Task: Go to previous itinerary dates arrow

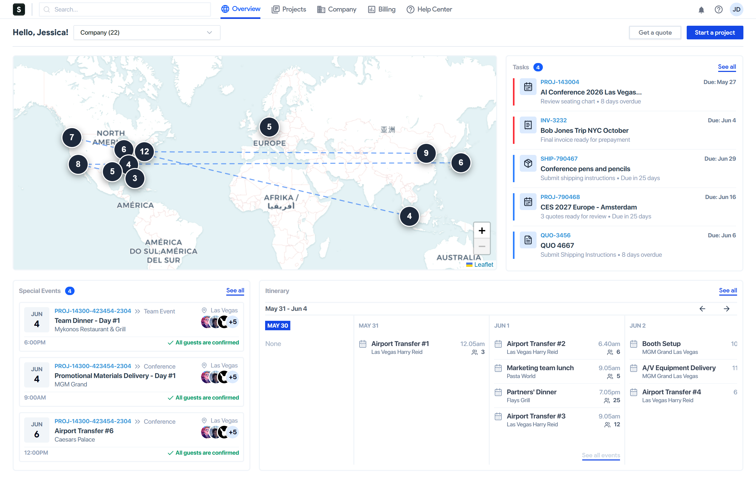Action: [702, 309]
